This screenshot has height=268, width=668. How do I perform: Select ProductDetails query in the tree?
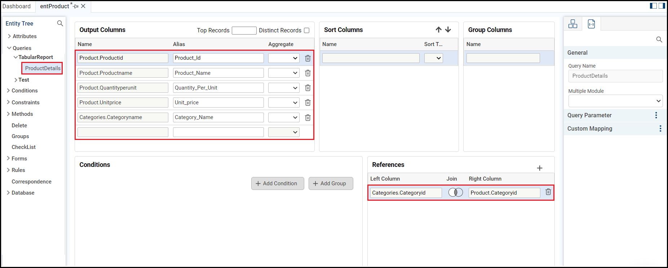coord(43,68)
